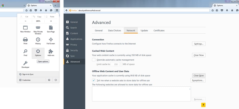Viewport: 239px width, 109px height.
Task: Open the History clock icon
Action: point(38,39)
